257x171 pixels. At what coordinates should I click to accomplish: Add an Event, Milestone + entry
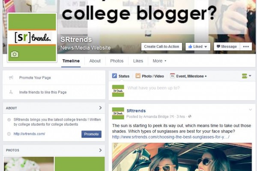pyautogui.click(x=188, y=76)
